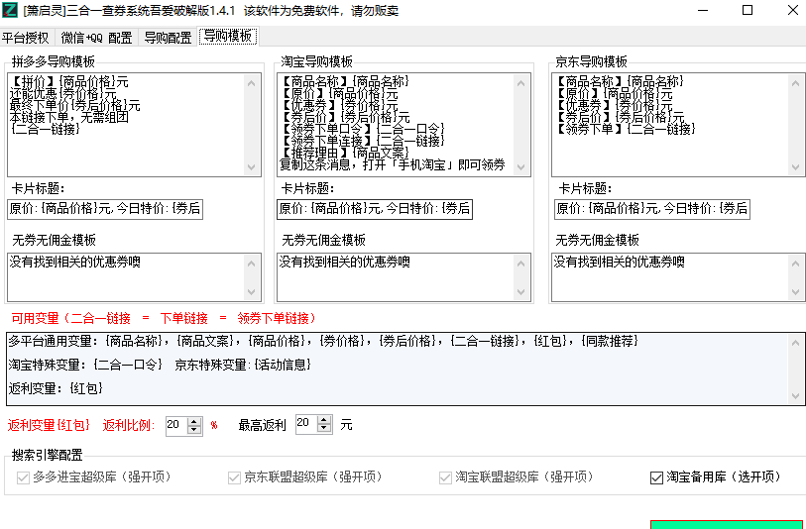806x529 pixels.
Task: Select the 导购模板 tab
Action: 228,36
